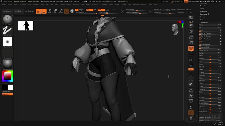Open the StartupMaterial sphere picker
The image size is (225, 126).
[x=7, y=65]
